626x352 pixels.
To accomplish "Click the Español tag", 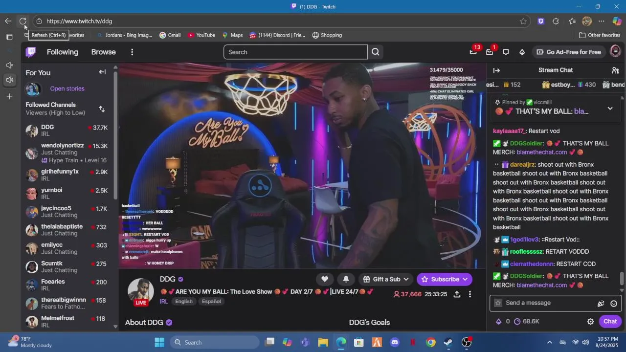I will click(211, 301).
